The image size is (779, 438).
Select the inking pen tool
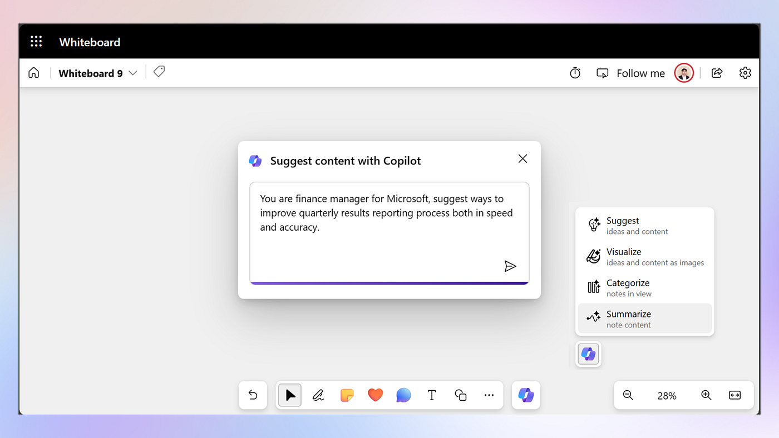pos(318,395)
